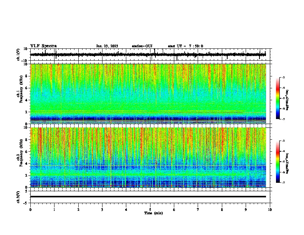
Task: Select the "start UT = 7:50:0" text
Action: [185, 46]
